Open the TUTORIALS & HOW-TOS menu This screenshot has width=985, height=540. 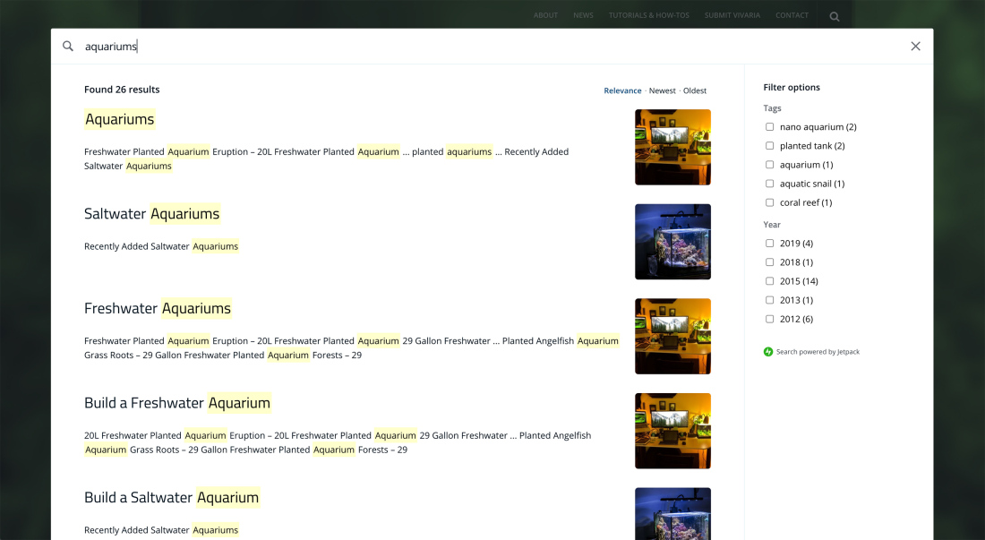point(648,15)
